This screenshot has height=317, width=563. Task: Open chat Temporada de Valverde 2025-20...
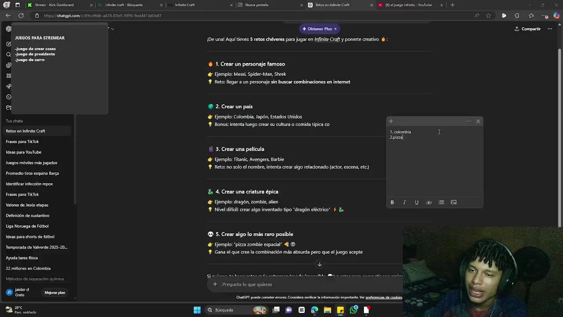(x=38, y=247)
